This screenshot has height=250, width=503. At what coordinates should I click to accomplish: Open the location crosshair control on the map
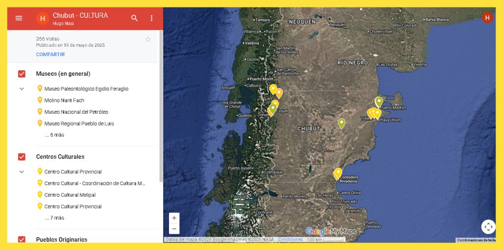pyautogui.click(x=488, y=227)
